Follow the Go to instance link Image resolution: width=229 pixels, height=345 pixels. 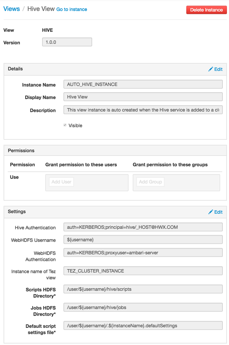pos(72,9)
